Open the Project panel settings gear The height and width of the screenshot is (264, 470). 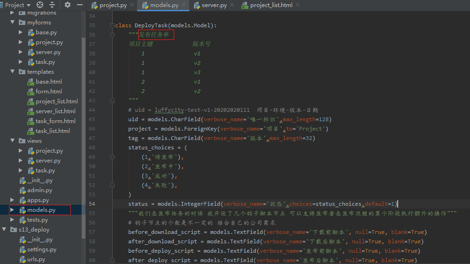pos(68,5)
